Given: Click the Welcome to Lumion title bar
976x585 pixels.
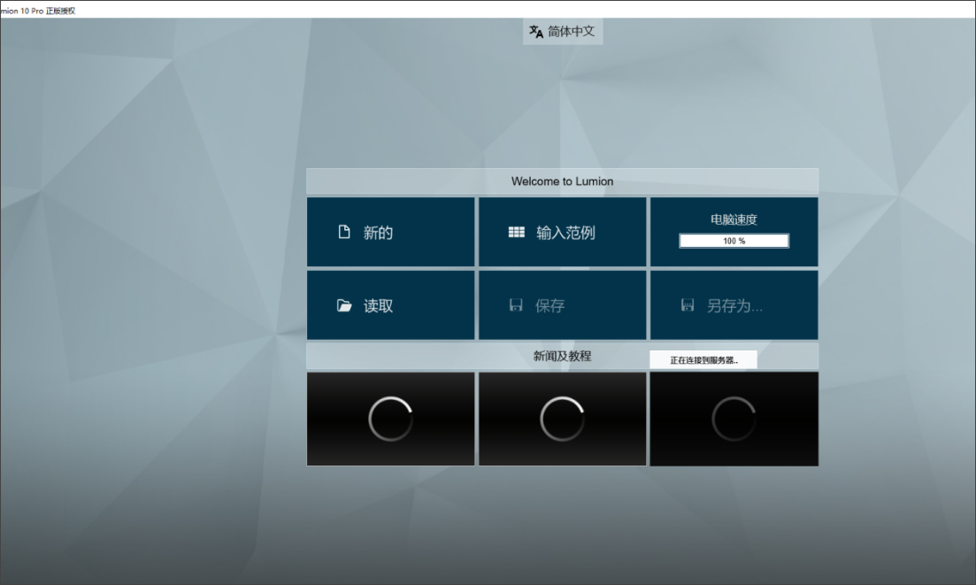Looking at the screenshot, I should tap(563, 181).
